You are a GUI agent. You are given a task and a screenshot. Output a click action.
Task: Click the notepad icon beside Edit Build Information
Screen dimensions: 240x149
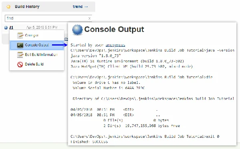(x=20, y=55)
